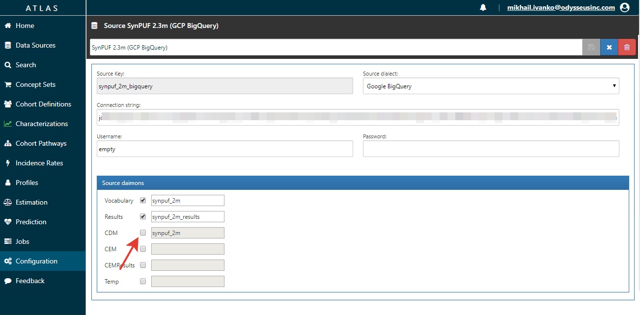Go to the Home menu item
The height and width of the screenshot is (315, 640).
[x=43, y=26]
